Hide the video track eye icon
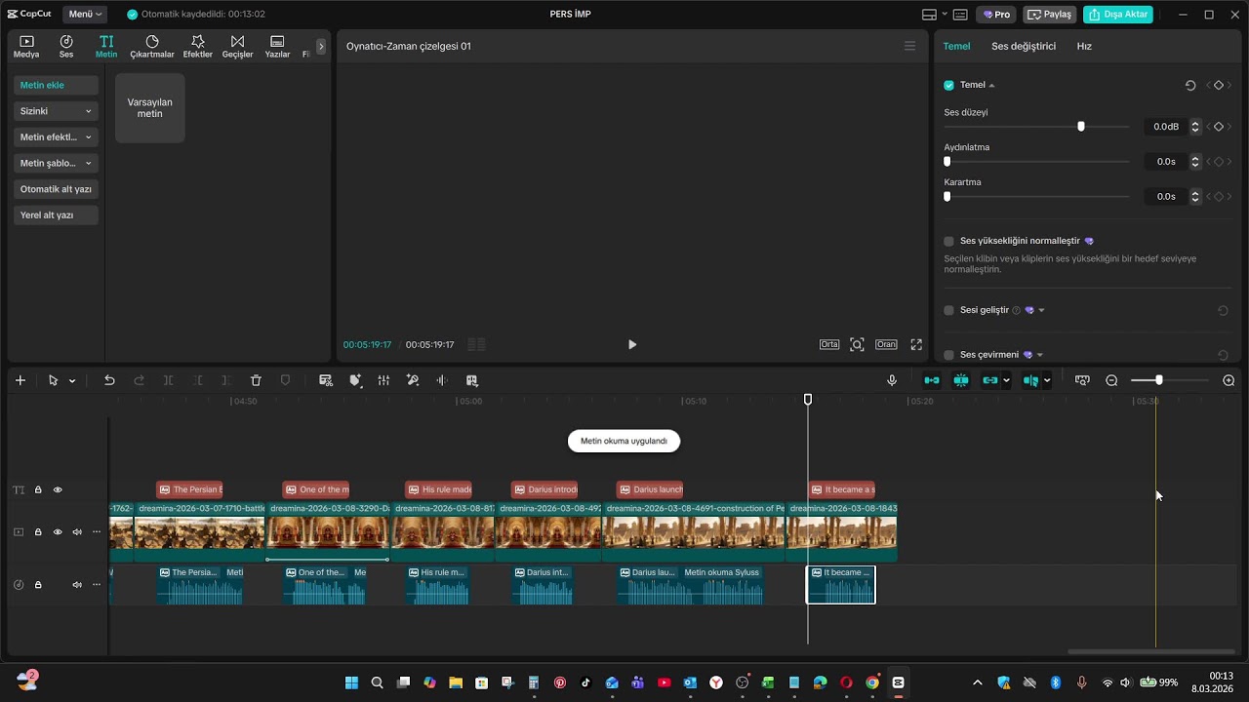Image resolution: width=1249 pixels, height=702 pixels. (x=58, y=531)
